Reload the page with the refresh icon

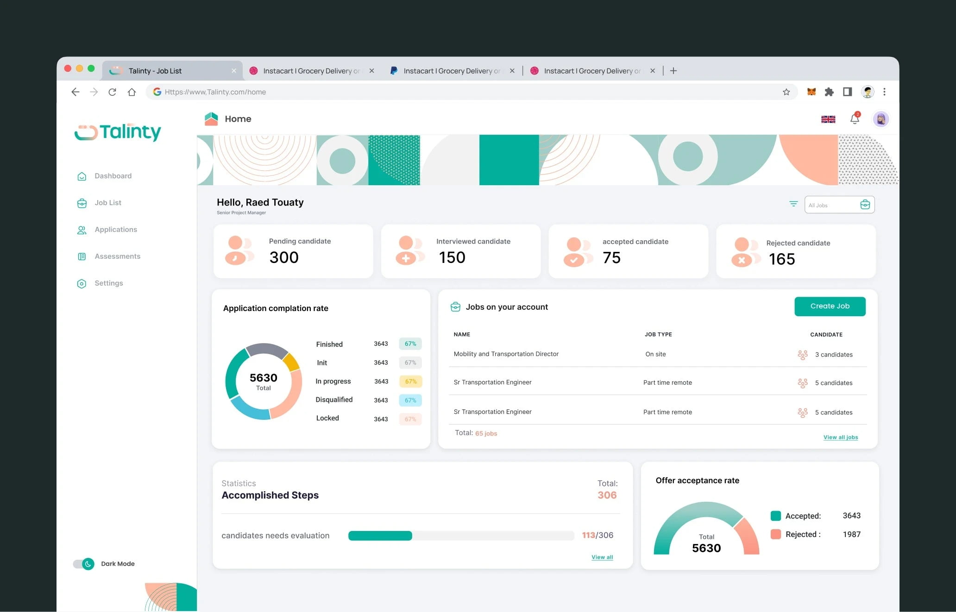click(113, 92)
